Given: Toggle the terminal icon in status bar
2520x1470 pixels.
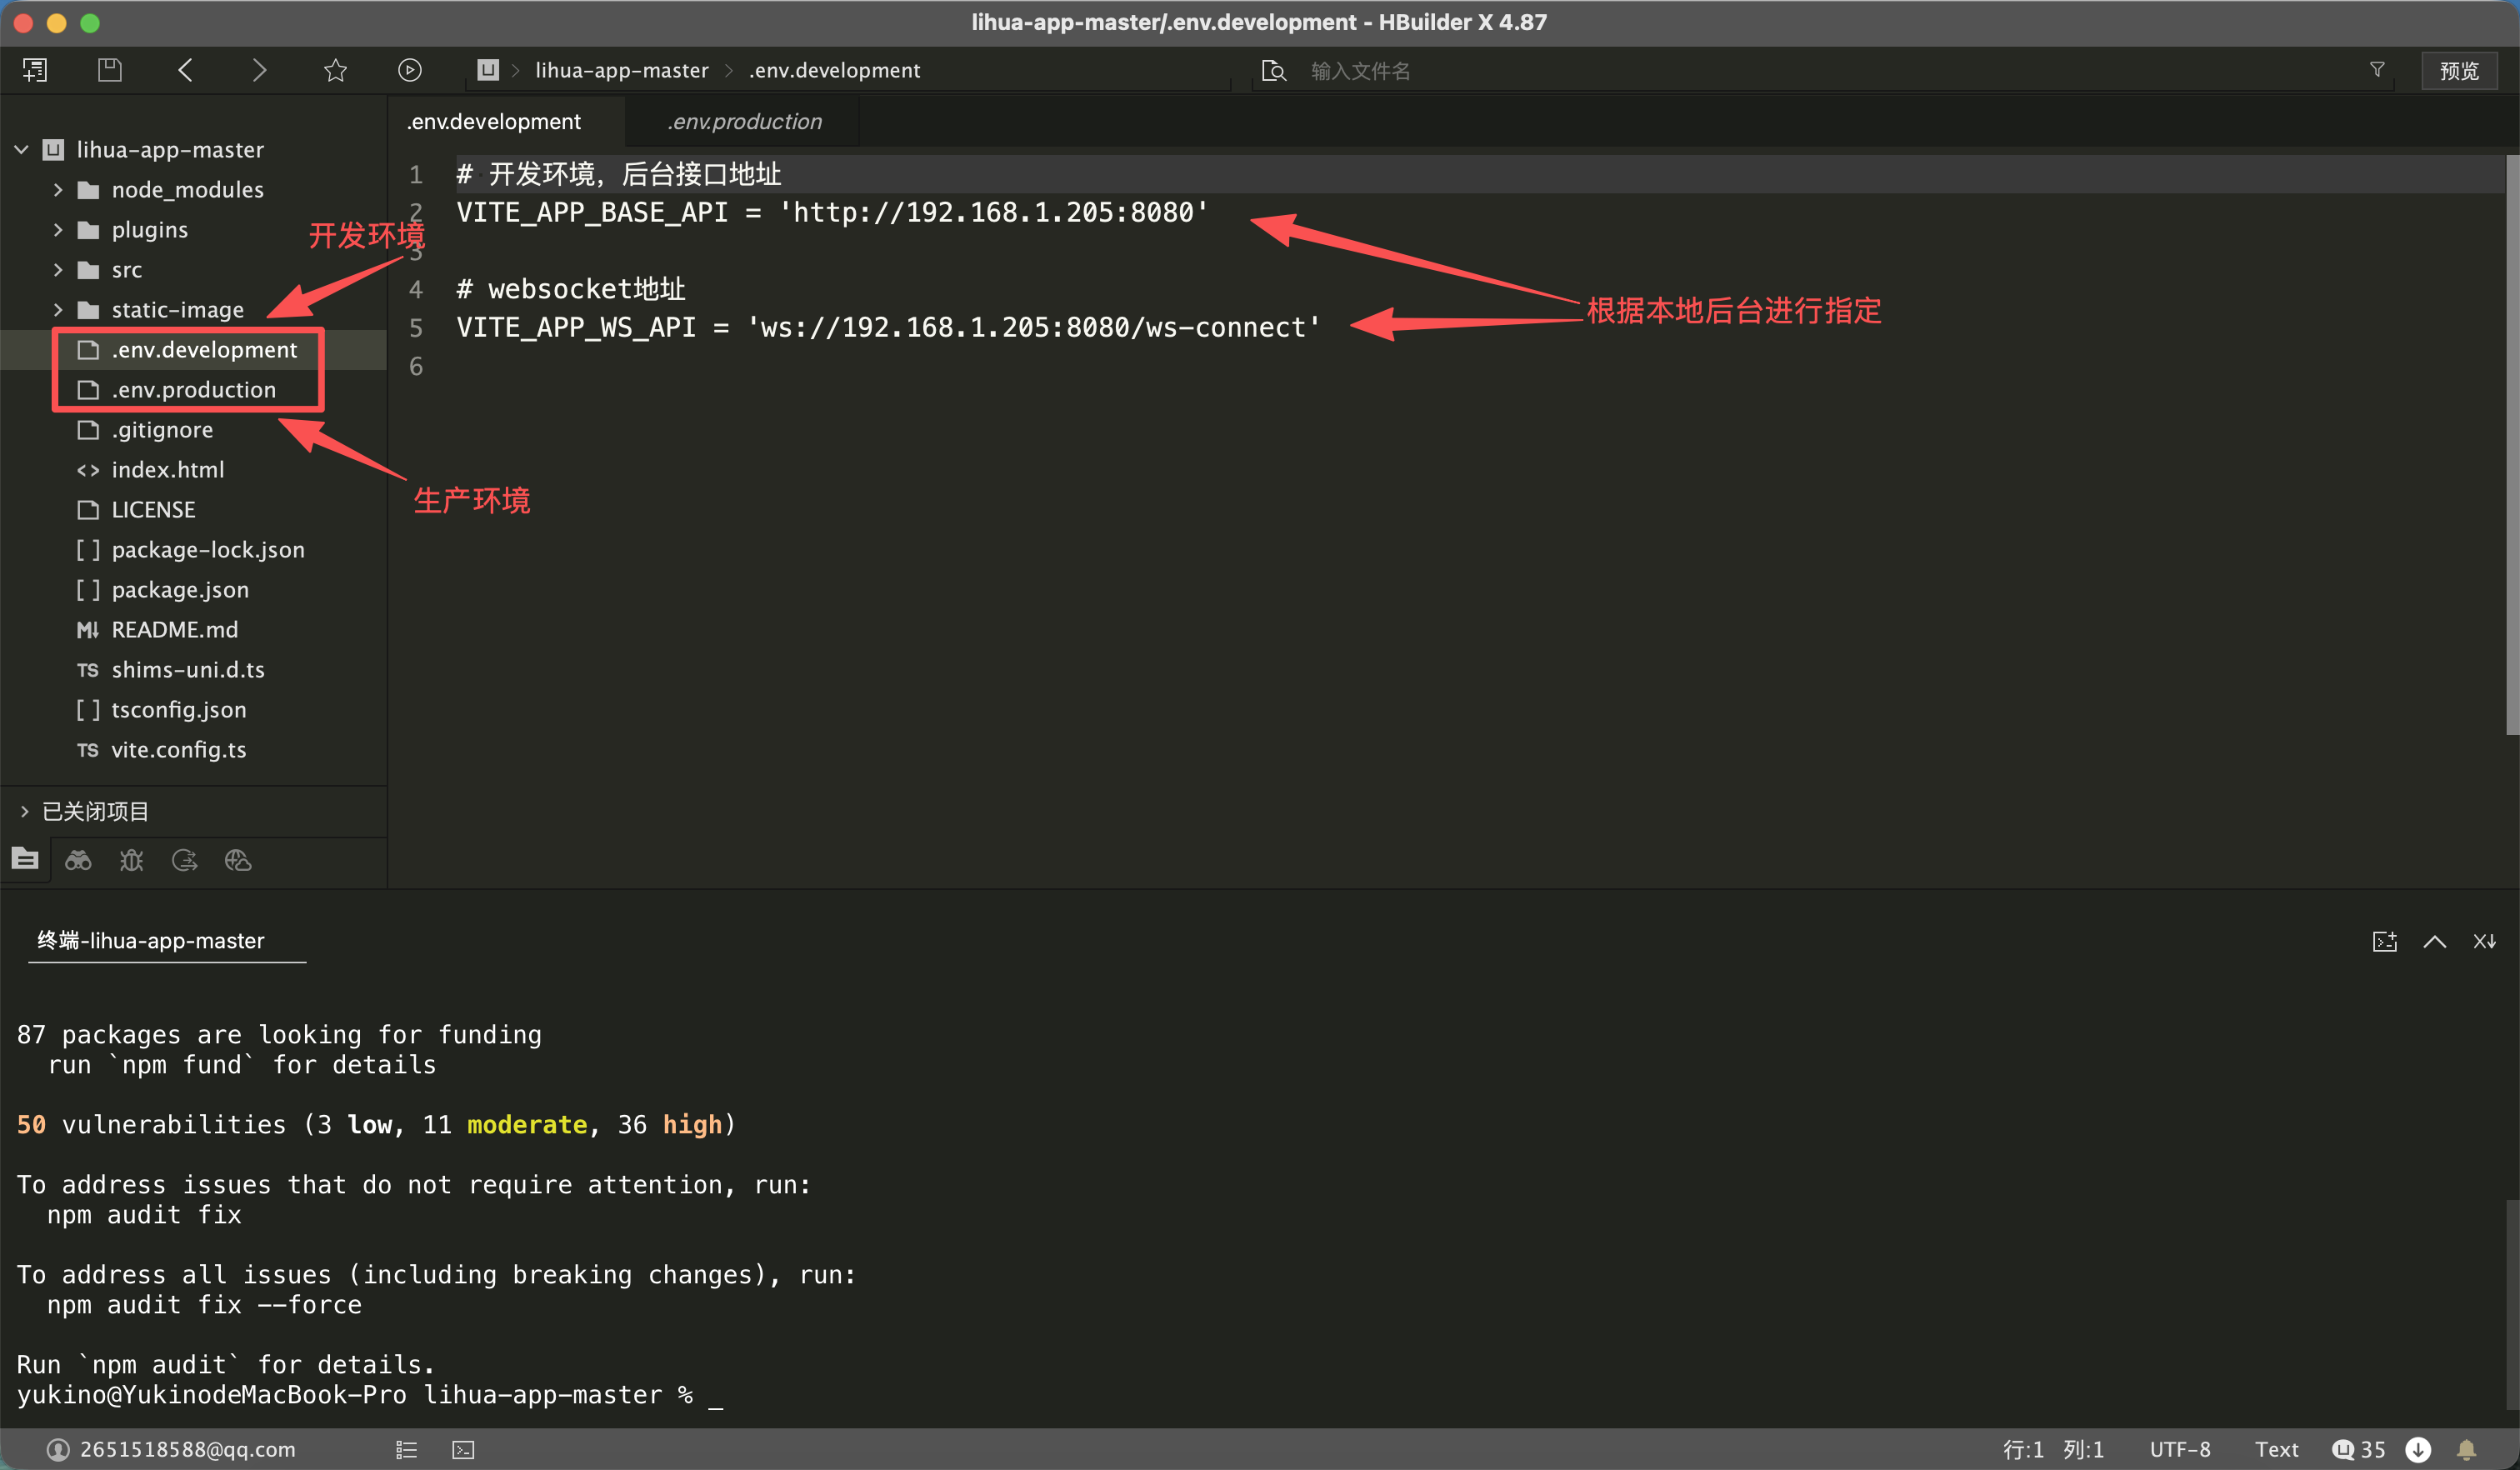Looking at the screenshot, I should click(x=463, y=1449).
